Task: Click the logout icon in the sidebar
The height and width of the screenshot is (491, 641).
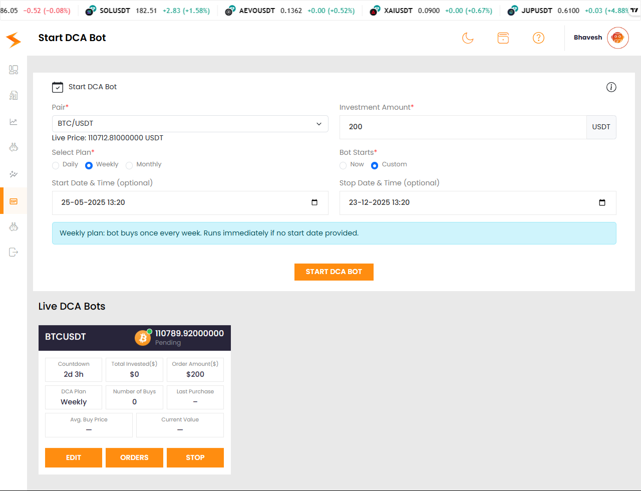Action: [x=14, y=252]
